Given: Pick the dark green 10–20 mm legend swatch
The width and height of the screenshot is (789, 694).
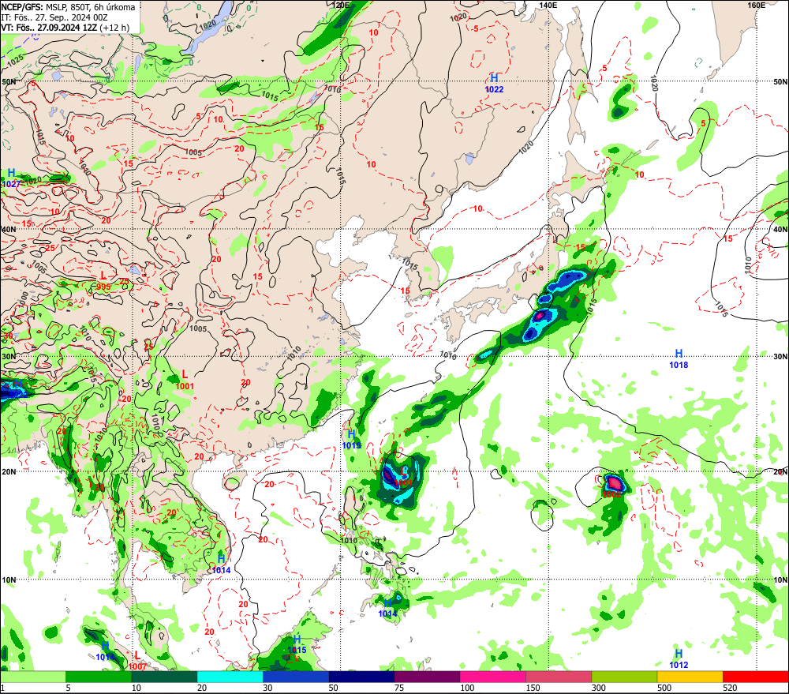Looking at the screenshot, I should coord(164,677).
